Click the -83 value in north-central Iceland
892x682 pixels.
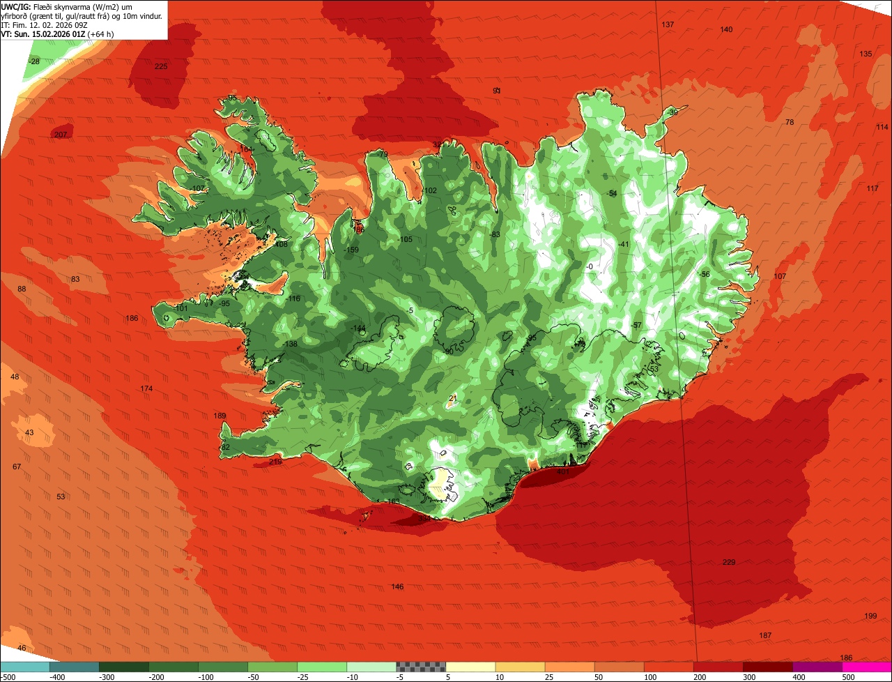[495, 234]
